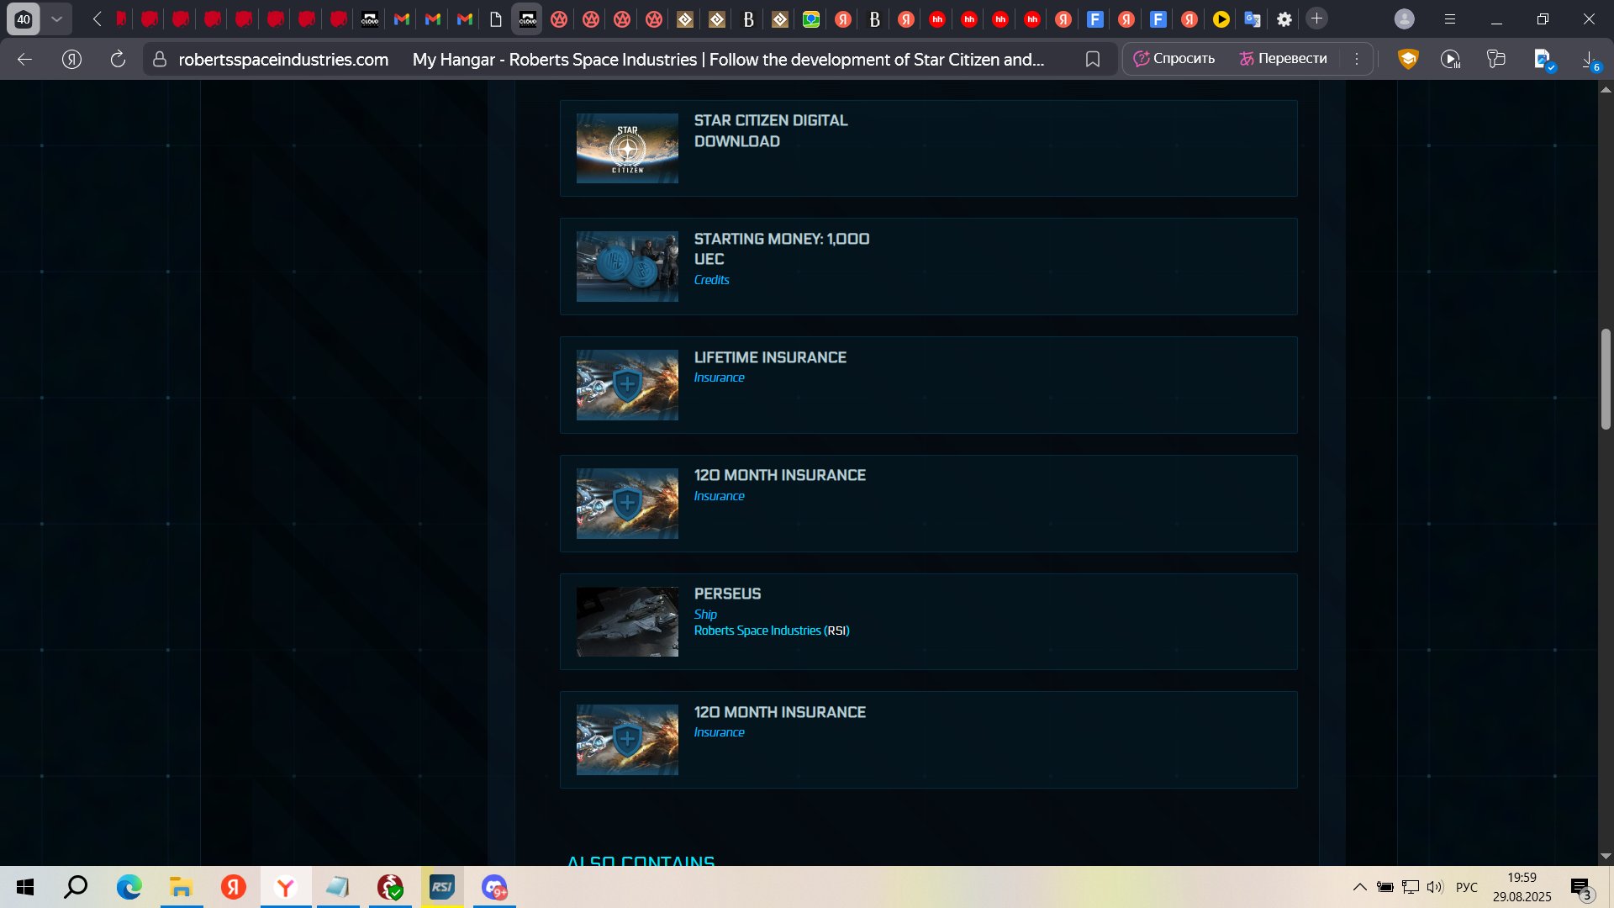This screenshot has height=908, width=1614.
Task: Open Microsoft Edge from taskbar
Action: 129,887
